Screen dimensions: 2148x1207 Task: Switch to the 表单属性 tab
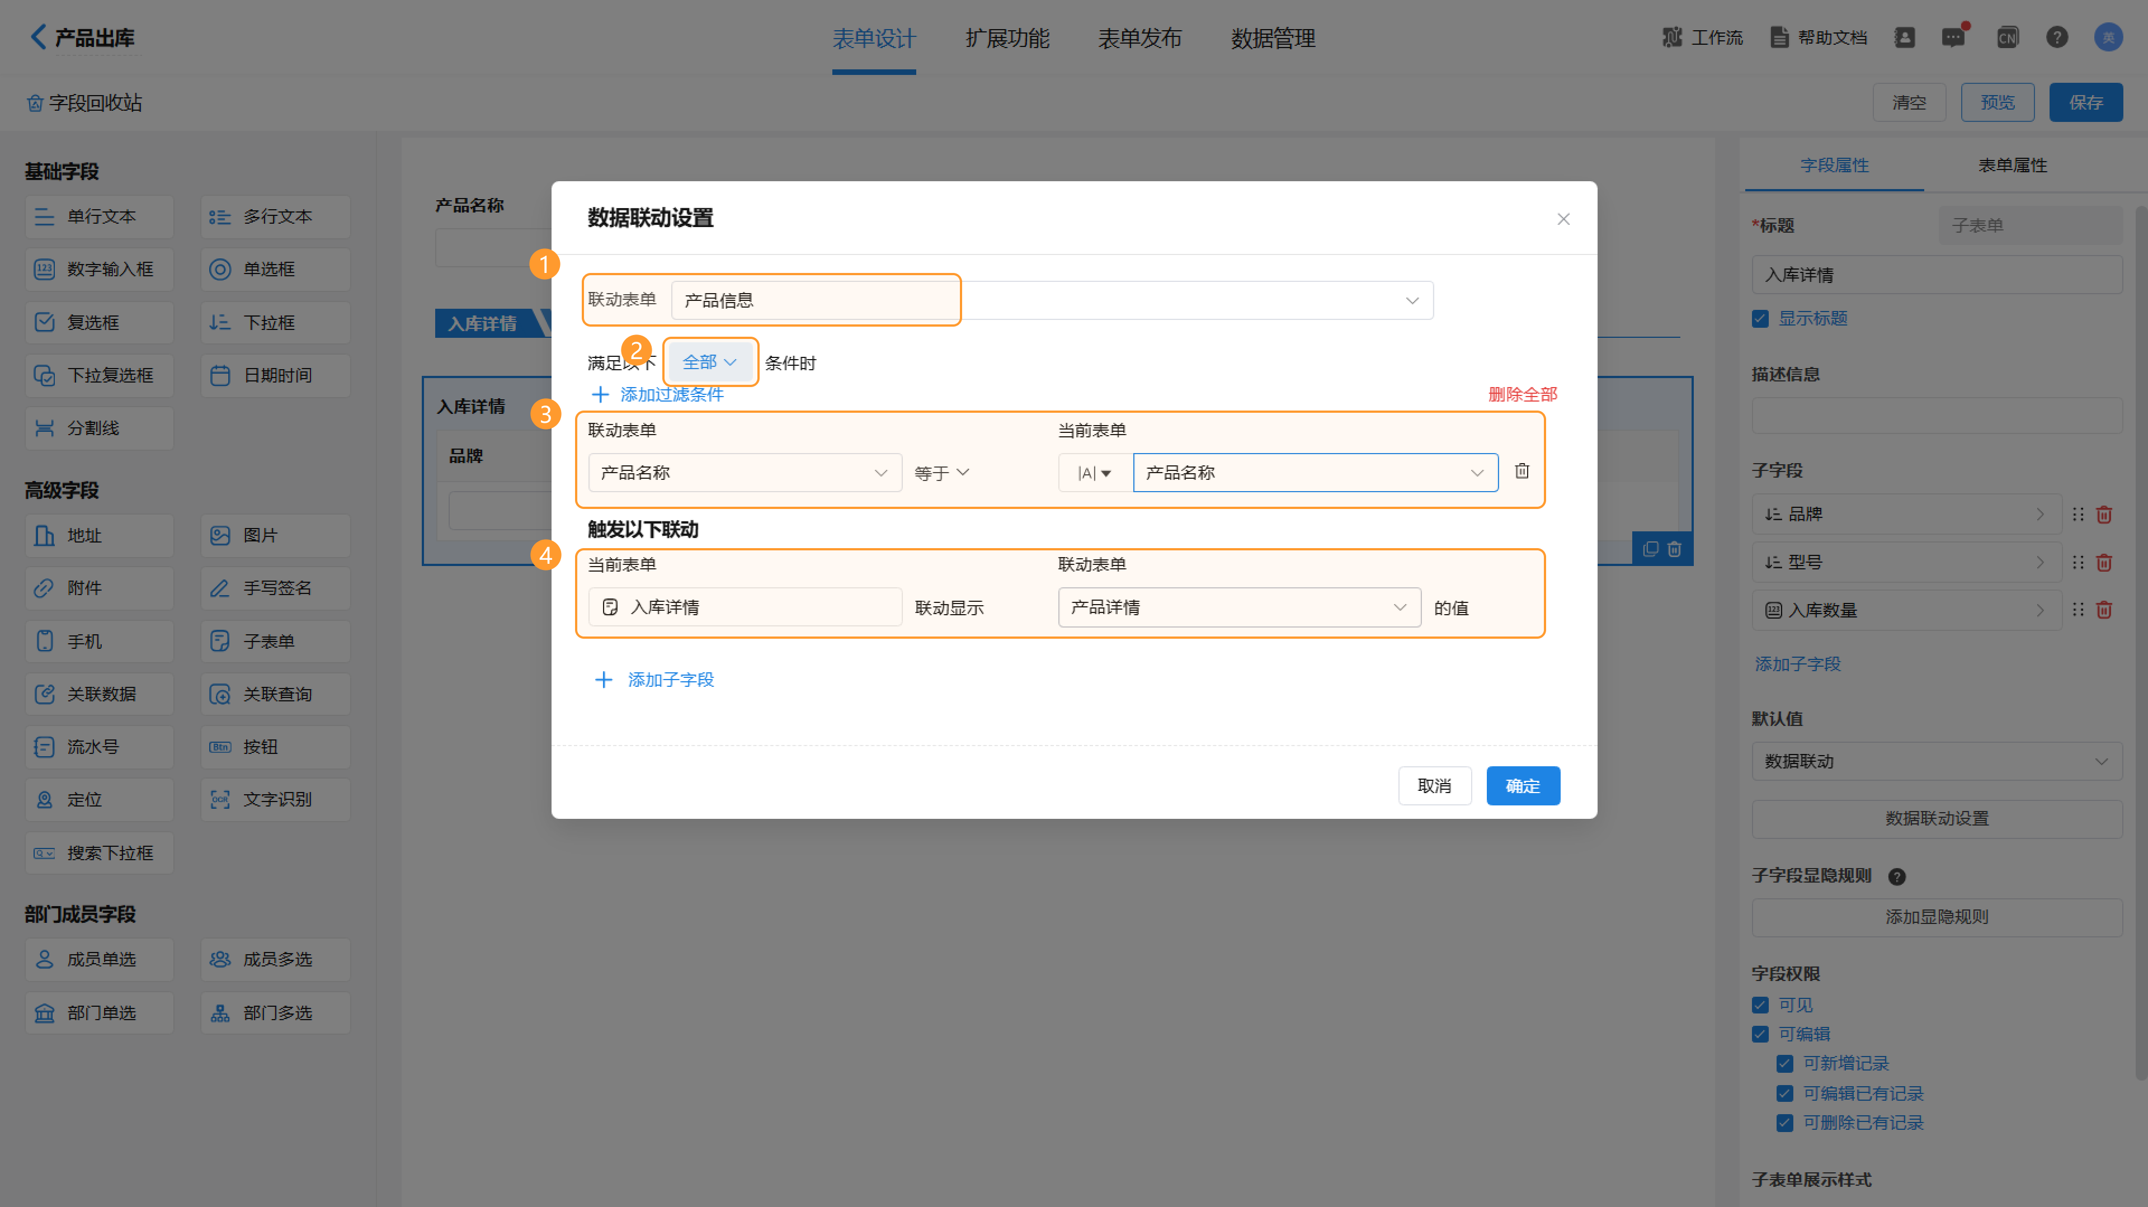tap(2012, 165)
